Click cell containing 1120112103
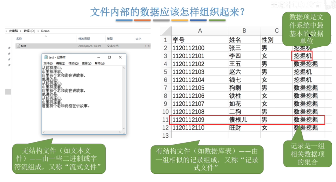Image resolution: width=336 pixels, height=182 pixels. click(x=200, y=72)
